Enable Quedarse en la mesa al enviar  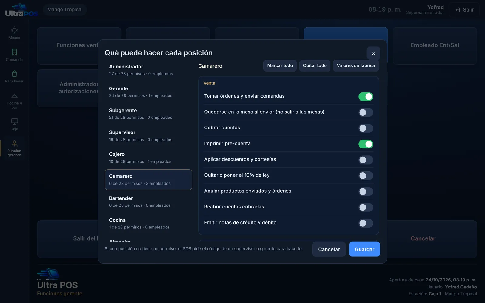(366, 112)
